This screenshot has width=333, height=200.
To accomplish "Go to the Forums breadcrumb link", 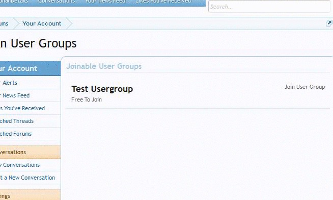I will 4,23.
